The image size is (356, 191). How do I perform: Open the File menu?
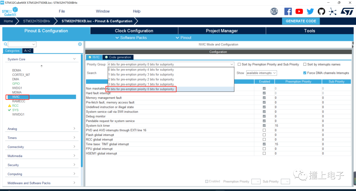tap(62, 11)
